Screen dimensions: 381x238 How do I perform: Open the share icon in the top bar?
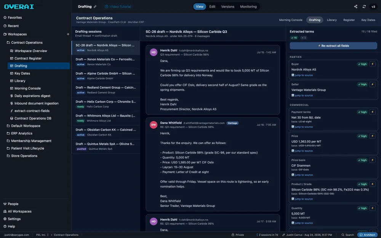[355, 6]
